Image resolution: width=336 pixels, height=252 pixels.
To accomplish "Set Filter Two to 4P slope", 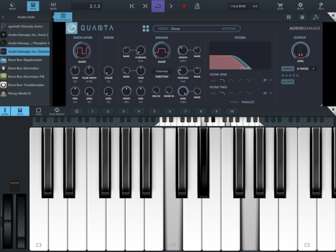I will 270,93.
